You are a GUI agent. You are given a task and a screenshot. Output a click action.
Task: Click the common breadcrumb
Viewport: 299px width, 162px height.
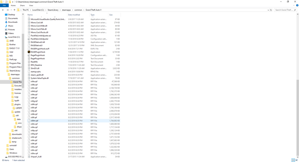[x=78, y=10]
